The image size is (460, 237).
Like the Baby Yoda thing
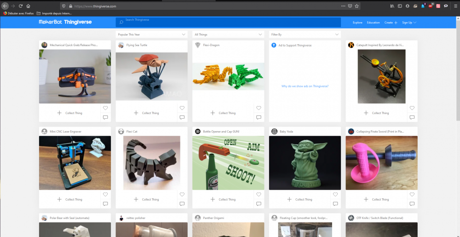pyautogui.click(x=335, y=195)
